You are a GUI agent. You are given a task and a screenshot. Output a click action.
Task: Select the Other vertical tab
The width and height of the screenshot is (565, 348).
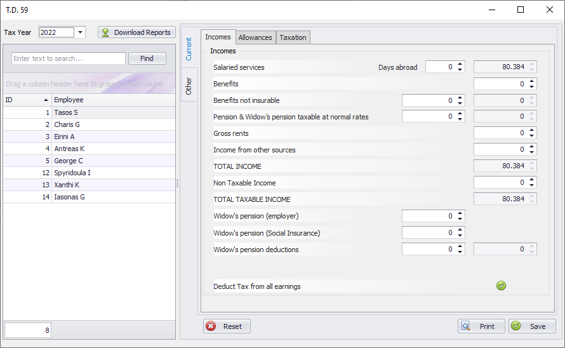click(x=189, y=86)
